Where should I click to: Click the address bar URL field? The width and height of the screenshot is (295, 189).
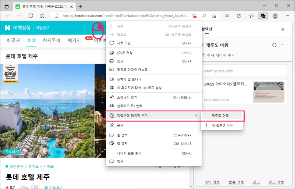(x=125, y=16)
